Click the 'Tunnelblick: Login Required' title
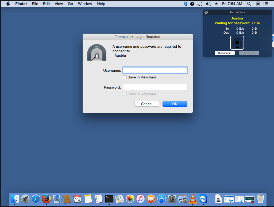Screen dimensions: 274x207 coord(137,37)
